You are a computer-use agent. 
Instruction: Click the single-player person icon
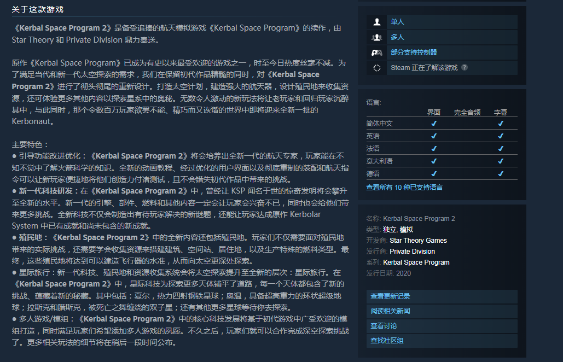pyautogui.click(x=376, y=22)
